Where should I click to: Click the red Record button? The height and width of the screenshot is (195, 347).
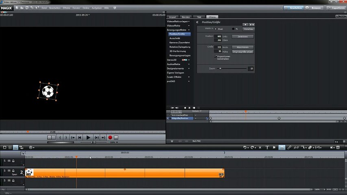point(110,138)
